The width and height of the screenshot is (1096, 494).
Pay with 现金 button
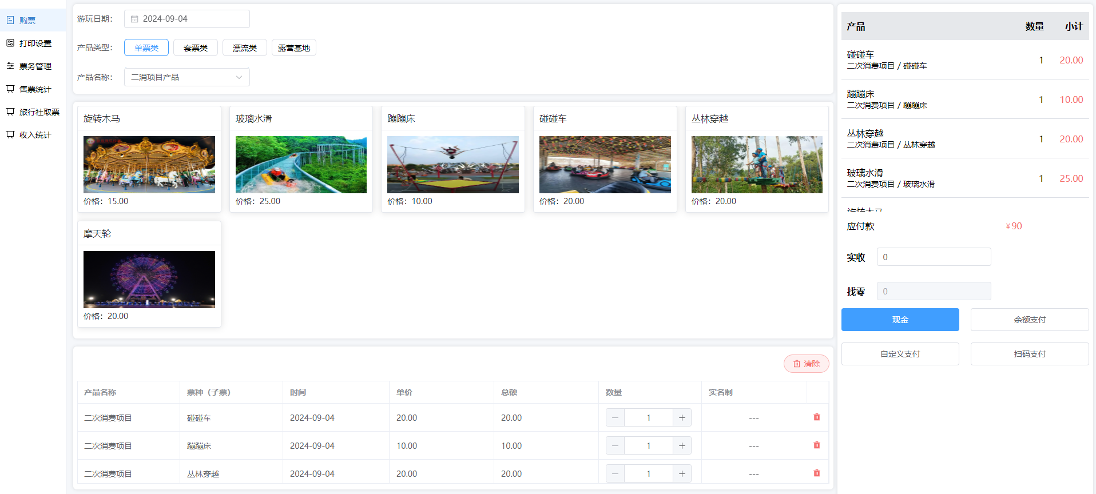pos(900,320)
